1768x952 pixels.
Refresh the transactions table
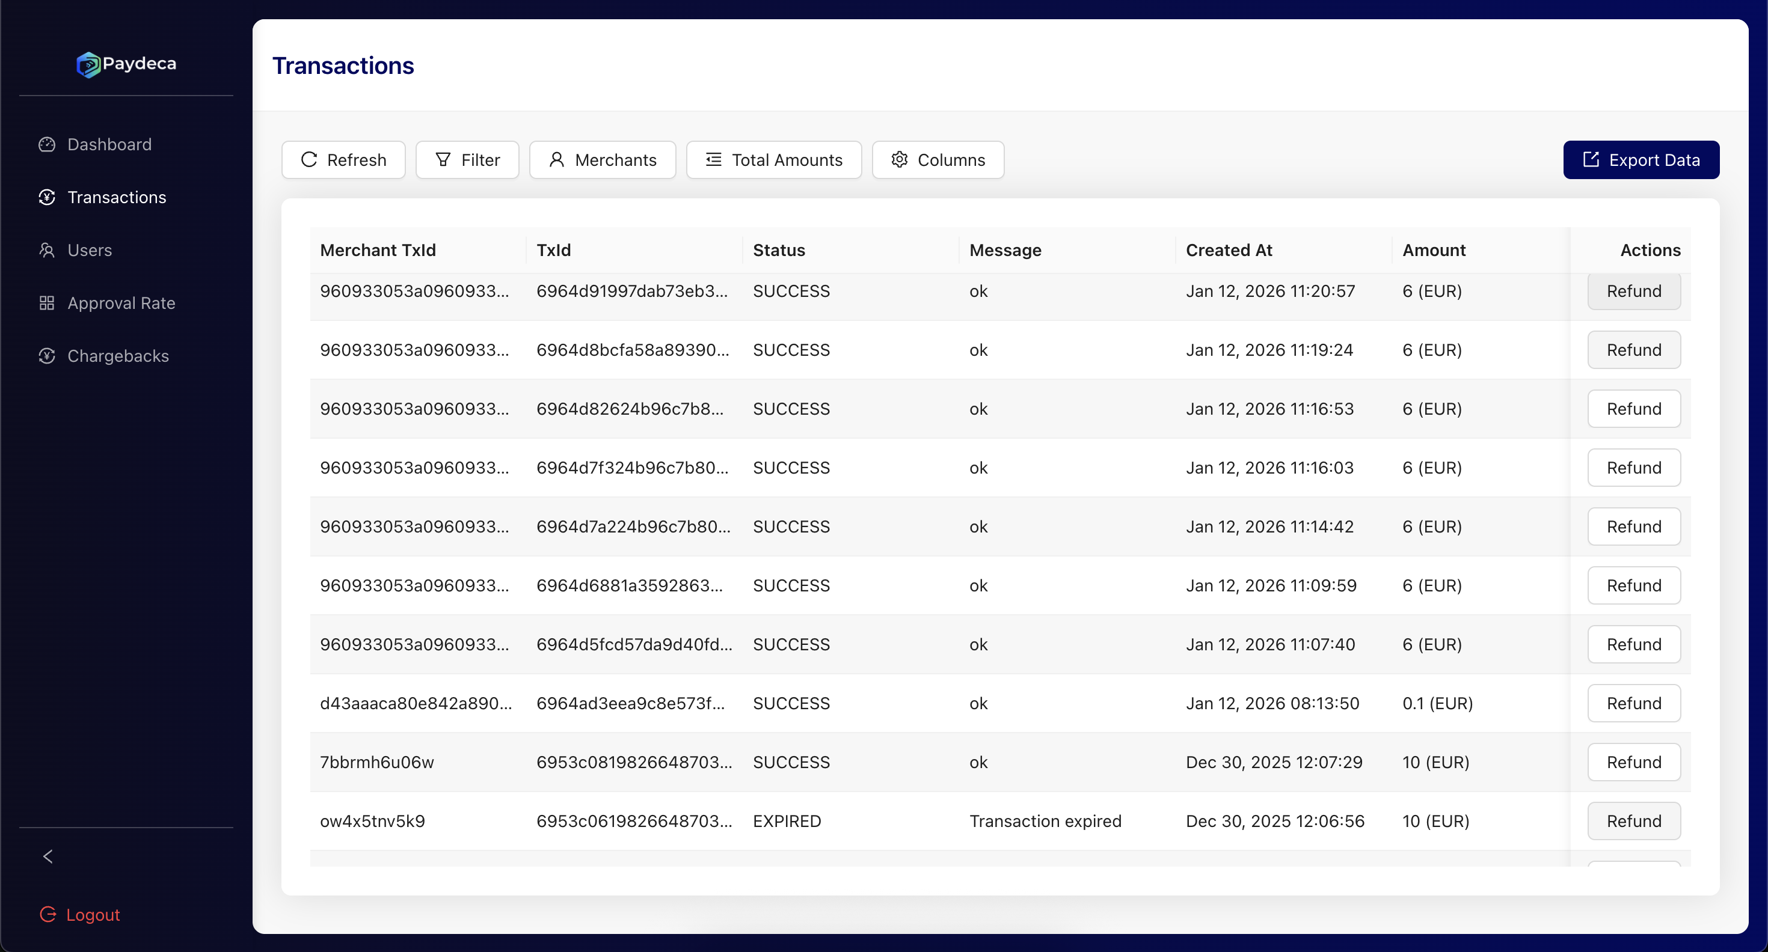point(343,159)
